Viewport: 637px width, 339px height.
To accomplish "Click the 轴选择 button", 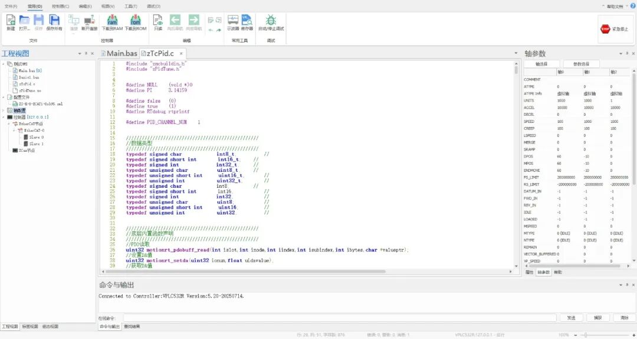I will click(x=541, y=64).
